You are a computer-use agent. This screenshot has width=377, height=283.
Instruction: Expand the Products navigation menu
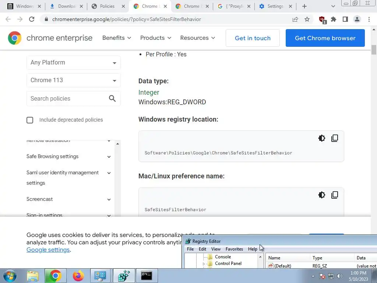pyautogui.click(x=156, y=38)
